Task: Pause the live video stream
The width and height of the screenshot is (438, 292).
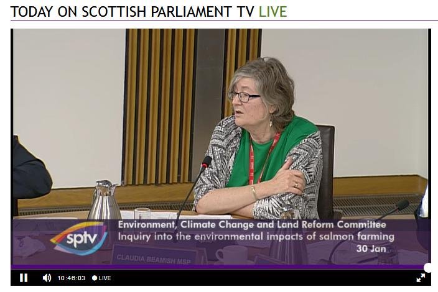Action: tap(24, 278)
